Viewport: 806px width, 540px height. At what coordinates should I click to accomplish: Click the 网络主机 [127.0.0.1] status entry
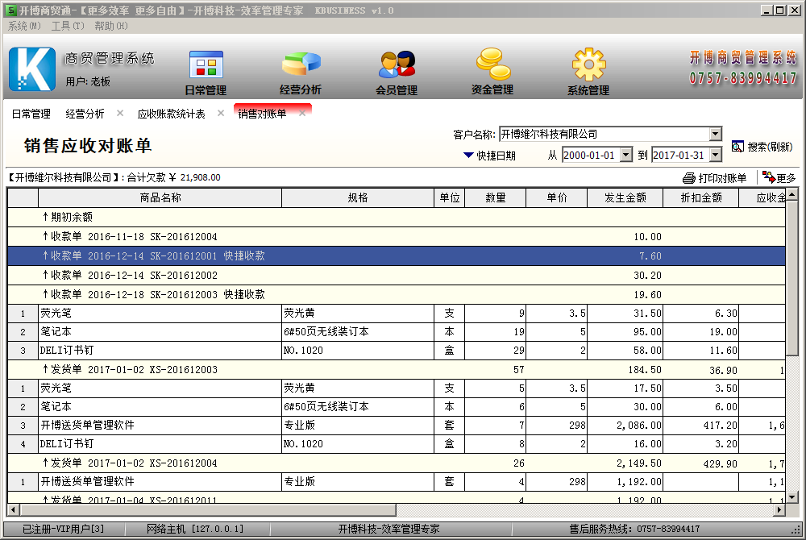tap(195, 529)
